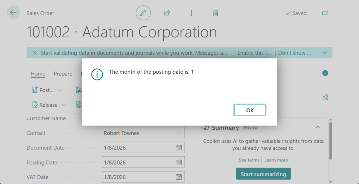Click the pencil edit icon
This screenshot has width=359, height=184.
coord(143,13)
